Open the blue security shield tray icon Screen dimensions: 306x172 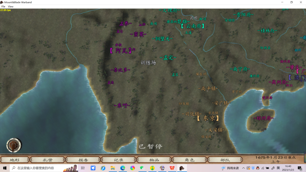[x=253, y=168]
